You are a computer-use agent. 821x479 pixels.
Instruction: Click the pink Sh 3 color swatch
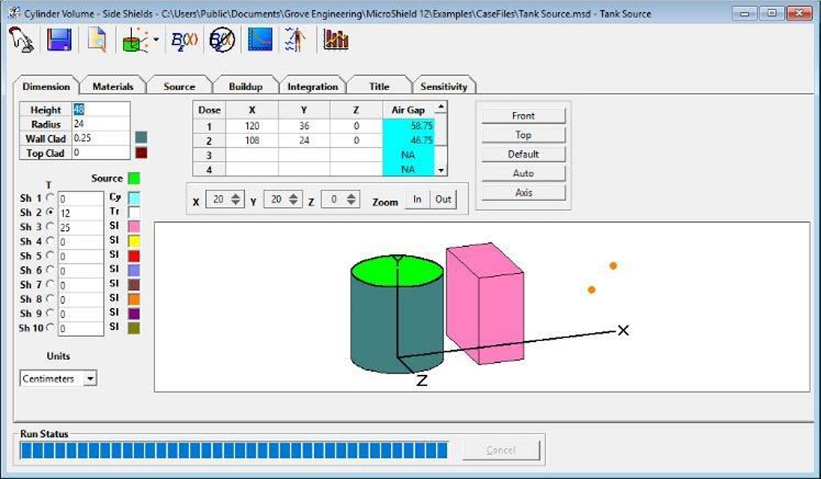point(134,227)
